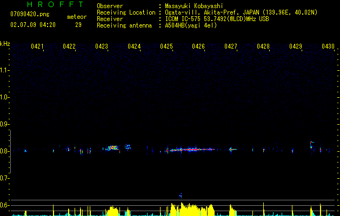Click the 0422 time marker
Viewport: 340px width, 216px height.
[69, 46]
